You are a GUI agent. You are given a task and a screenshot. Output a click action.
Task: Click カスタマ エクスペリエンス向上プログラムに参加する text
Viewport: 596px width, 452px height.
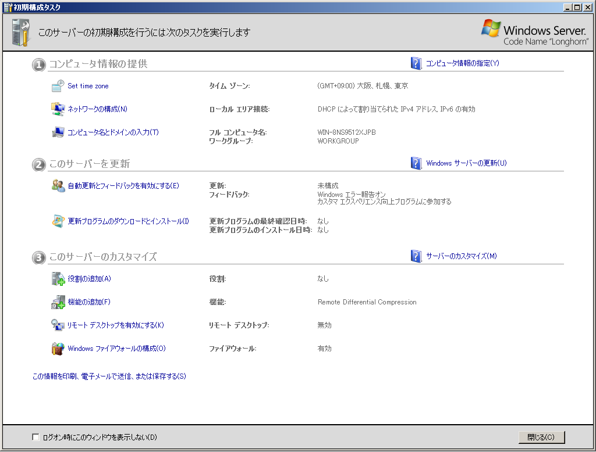tap(385, 202)
